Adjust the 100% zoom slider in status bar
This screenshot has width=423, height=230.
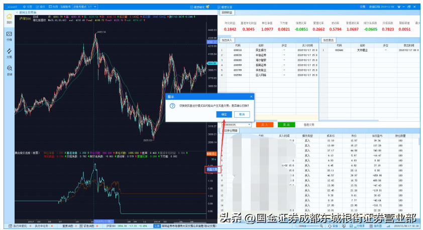[312, 226]
